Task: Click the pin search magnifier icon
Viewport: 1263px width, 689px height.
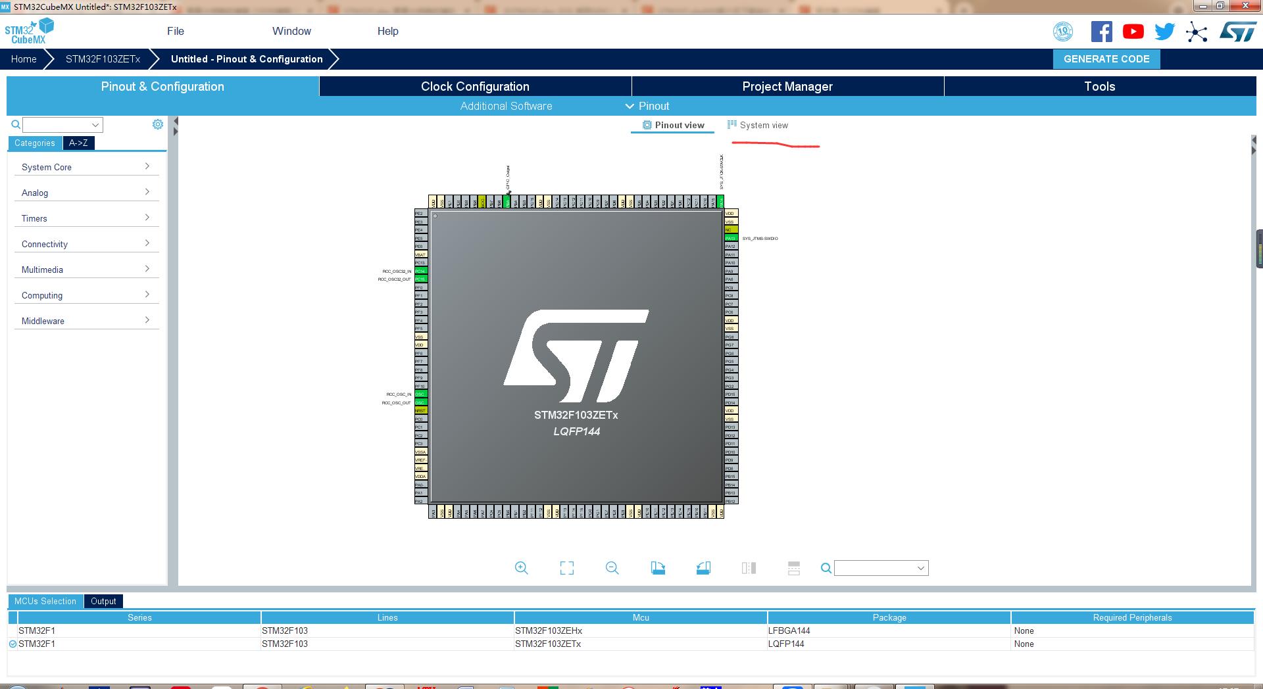Action: pos(826,568)
